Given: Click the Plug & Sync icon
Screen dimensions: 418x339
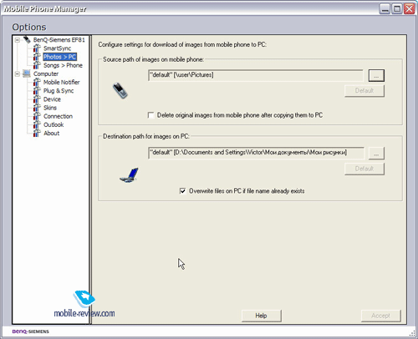Looking at the screenshot, I should (37, 91).
